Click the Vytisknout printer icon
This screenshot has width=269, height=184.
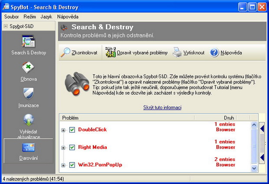(x=177, y=52)
